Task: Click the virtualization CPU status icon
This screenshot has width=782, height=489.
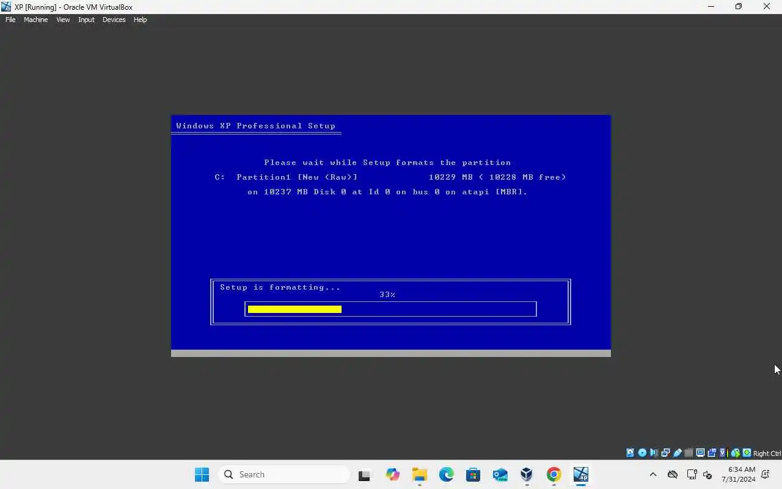Action: (723, 453)
